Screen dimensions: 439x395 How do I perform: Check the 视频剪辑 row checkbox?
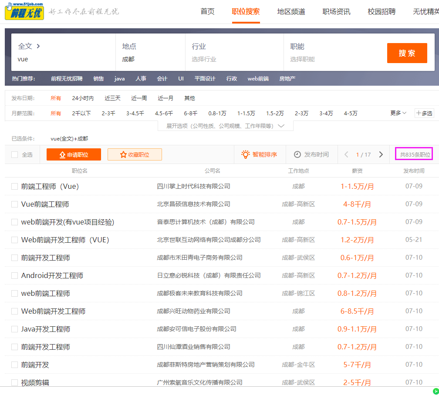pos(14,382)
